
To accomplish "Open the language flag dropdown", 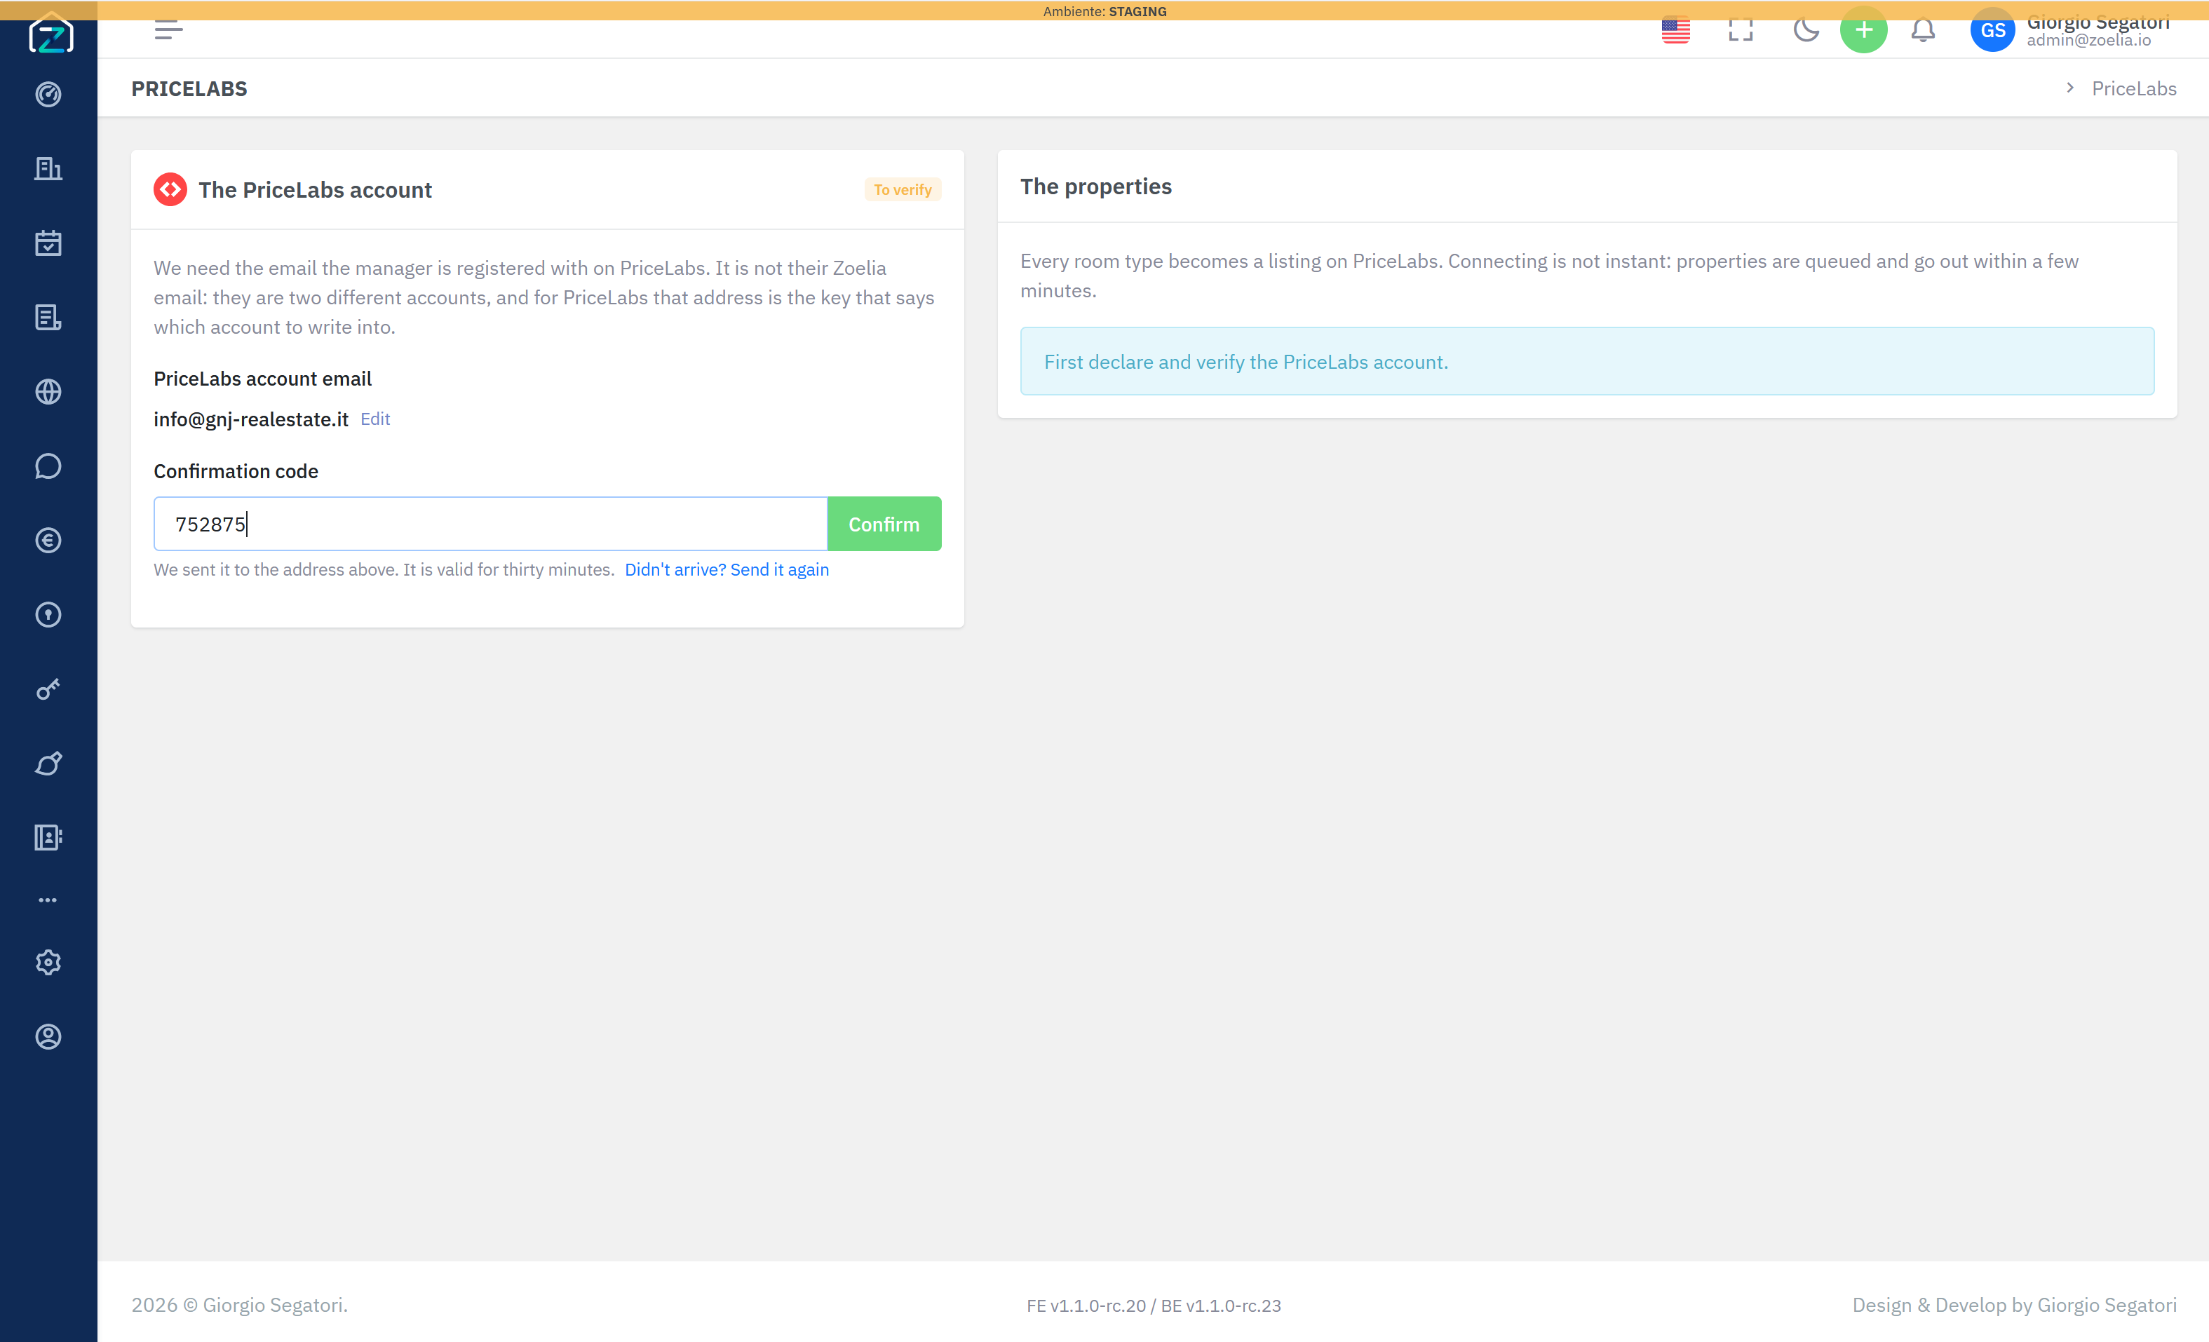I will tap(1675, 30).
